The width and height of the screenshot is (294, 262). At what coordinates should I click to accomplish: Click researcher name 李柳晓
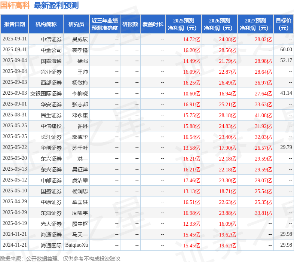(80, 94)
